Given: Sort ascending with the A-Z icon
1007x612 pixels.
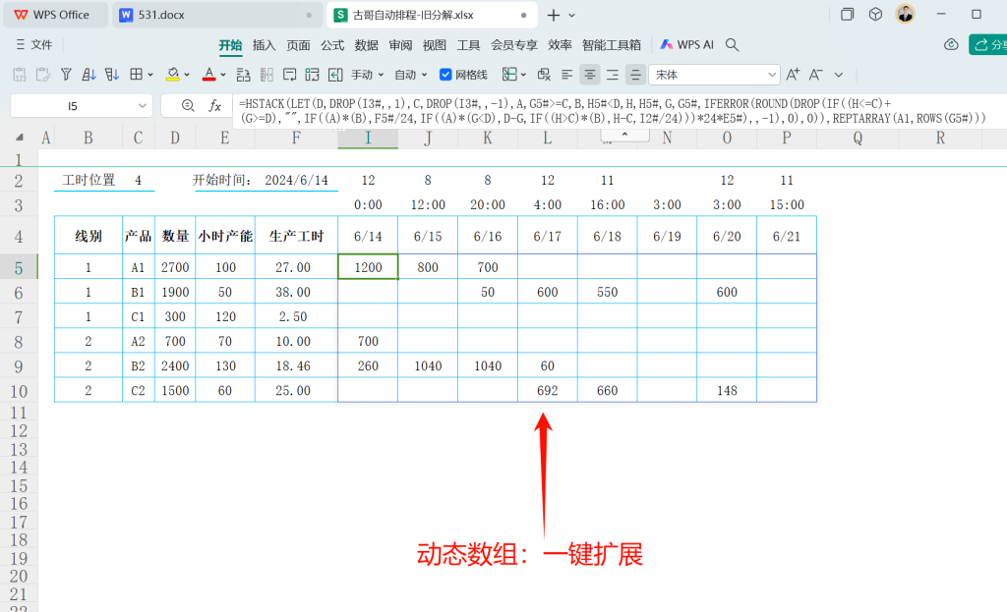Looking at the screenshot, I should click(89, 75).
